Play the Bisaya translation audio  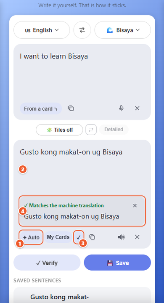click(x=121, y=237)
